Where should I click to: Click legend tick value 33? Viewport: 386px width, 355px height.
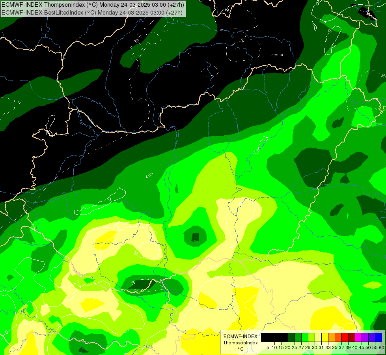(x=328, y=348)
